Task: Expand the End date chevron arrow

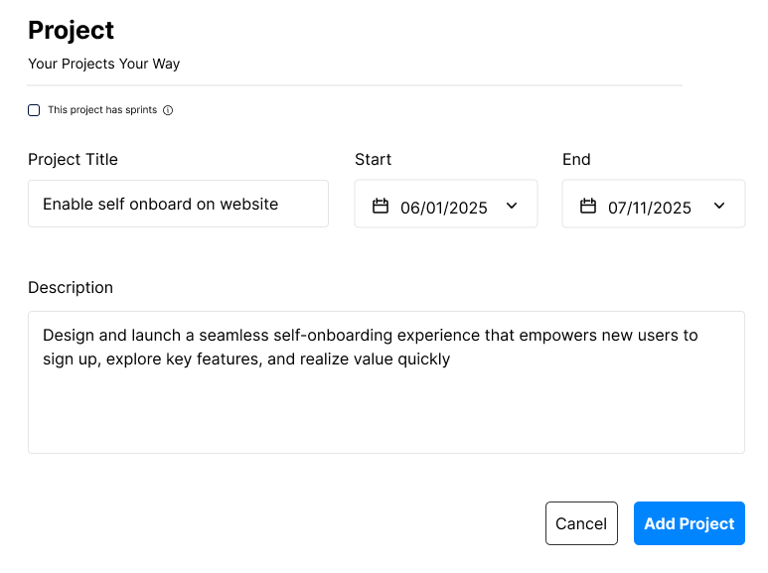Action: [x=719, y=206]
